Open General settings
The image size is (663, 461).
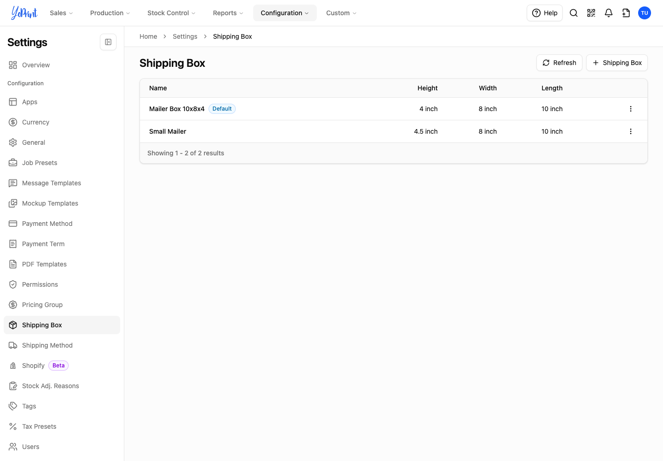pos(62,142)
